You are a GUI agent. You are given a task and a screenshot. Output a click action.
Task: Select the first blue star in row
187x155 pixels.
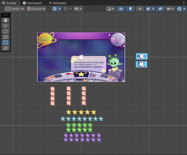tap(63, 119)
